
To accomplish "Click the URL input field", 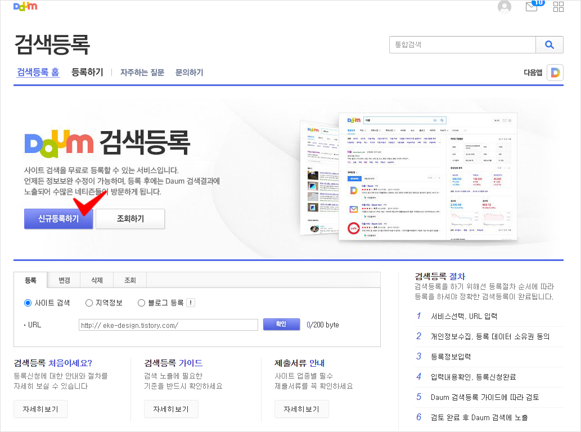I will click(x=168, y=325).
